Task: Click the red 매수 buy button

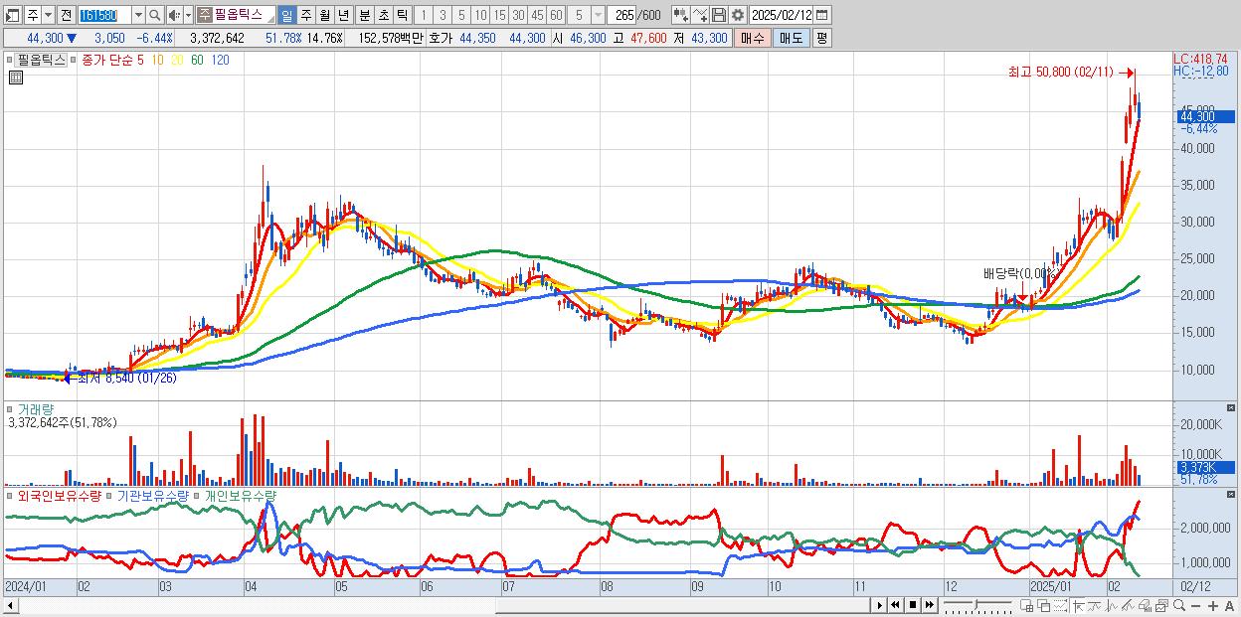Action: coord(752,38)
